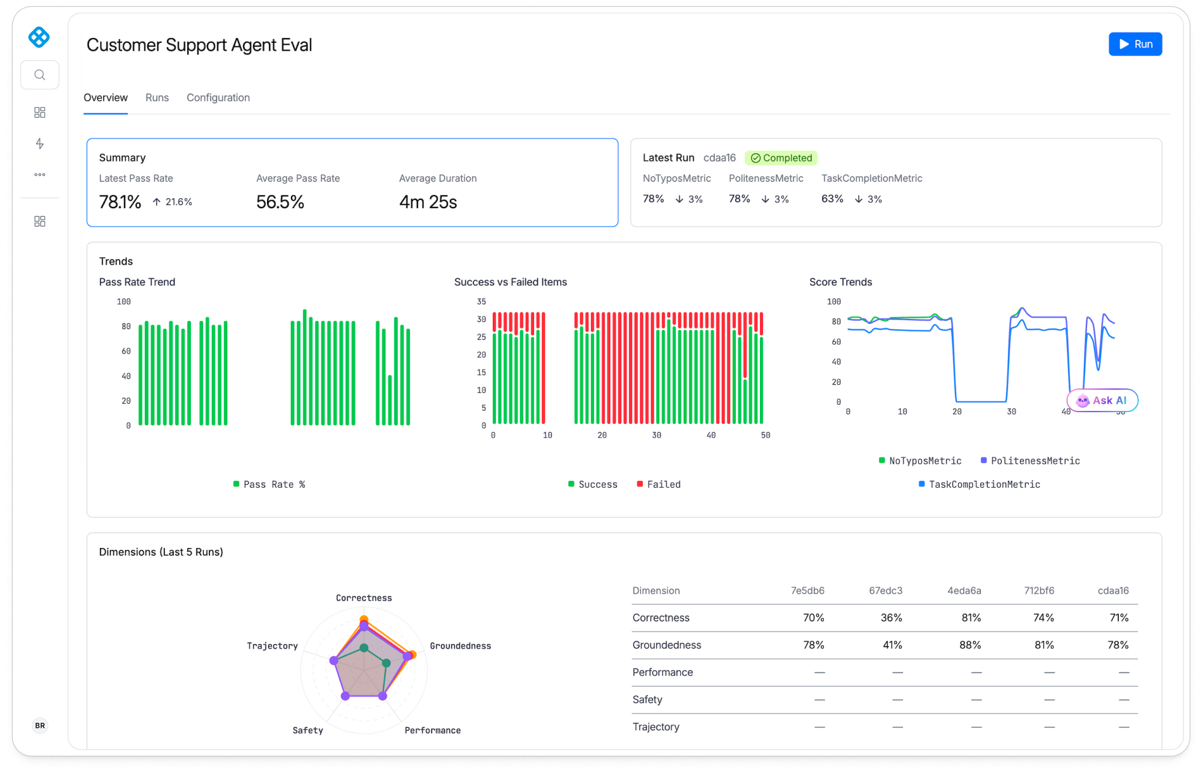Viewport: 1203px width, 775px height.
Task: Open the Ask AI assistant button
Action: [1102, 401]
